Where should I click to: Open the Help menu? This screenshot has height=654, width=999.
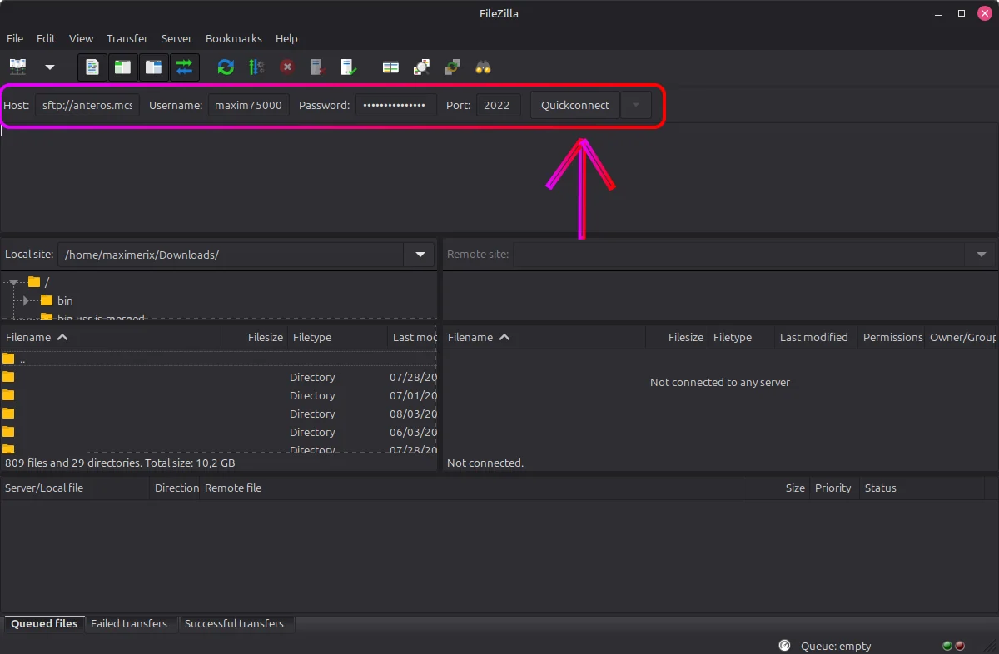click(286, 38)
